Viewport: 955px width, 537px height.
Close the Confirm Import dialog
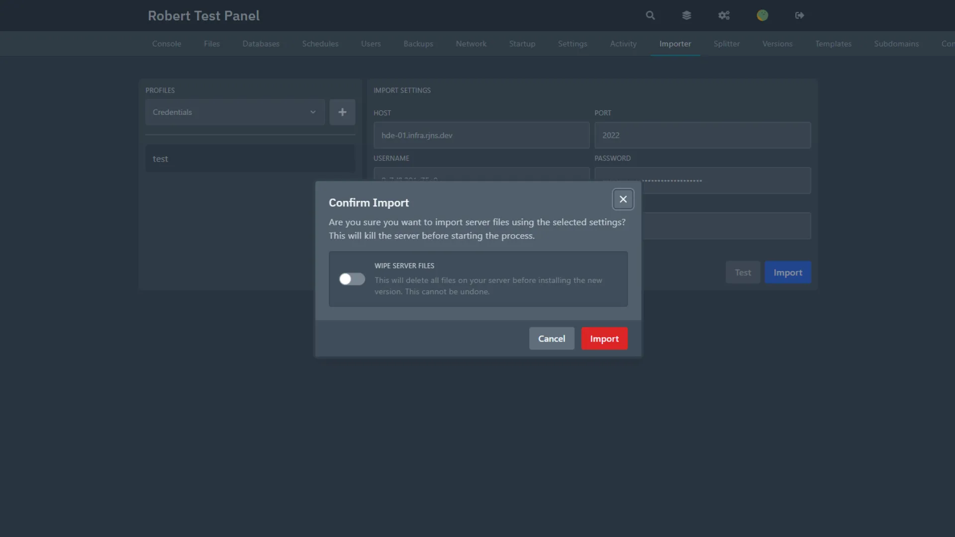click(x=623, y=199)
